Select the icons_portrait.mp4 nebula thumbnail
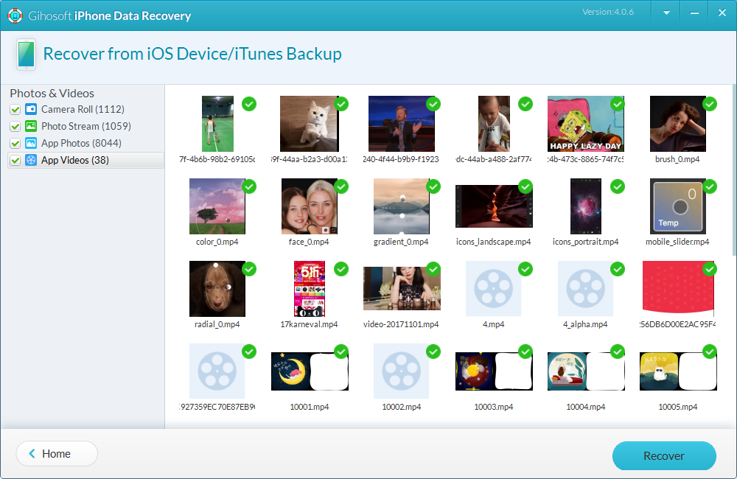737x479 pixels. click(x=586, y=206)
